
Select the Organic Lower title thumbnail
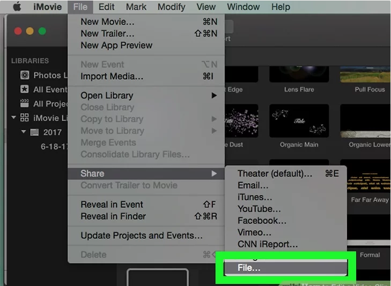coord(365,121)
